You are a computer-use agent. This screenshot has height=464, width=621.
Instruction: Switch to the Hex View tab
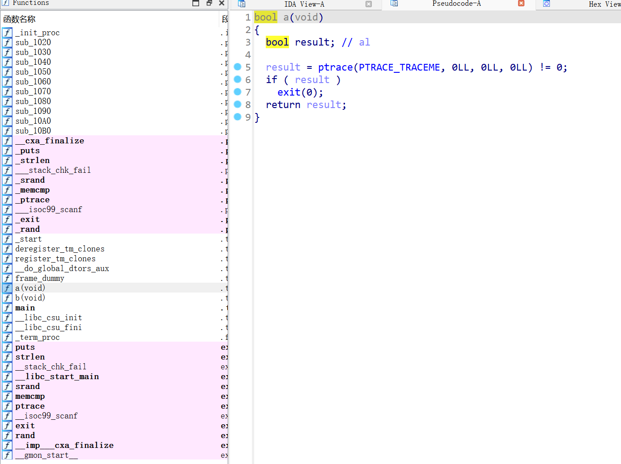tap(604, 4)
